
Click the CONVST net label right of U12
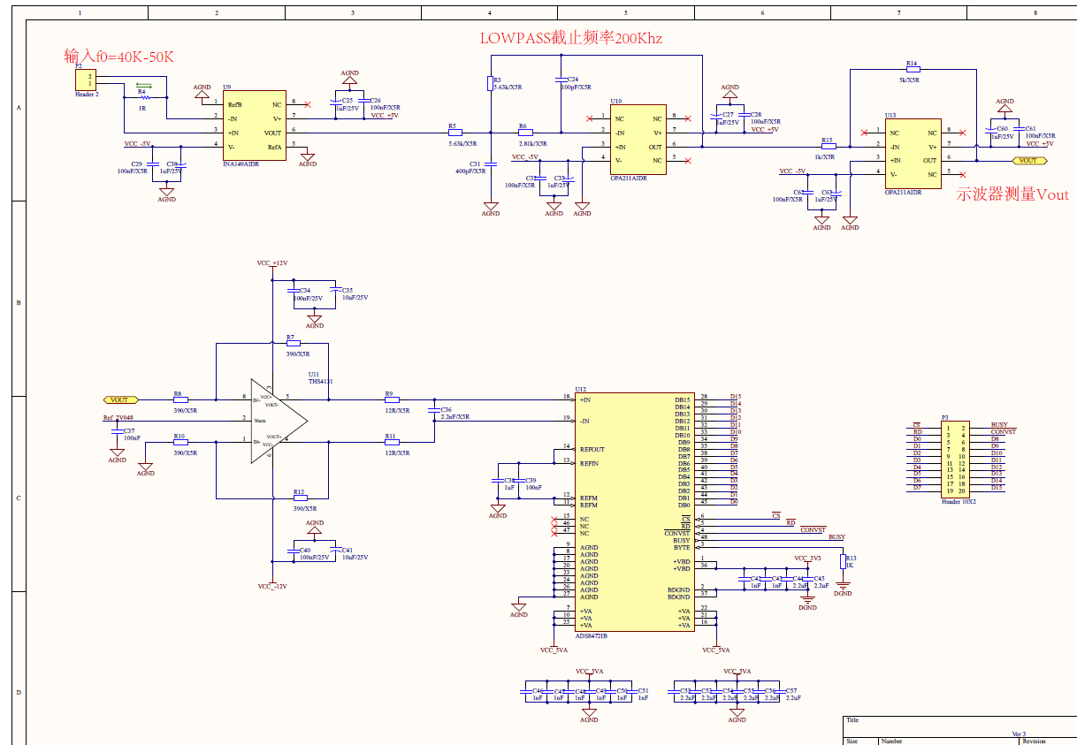[813, 529]
